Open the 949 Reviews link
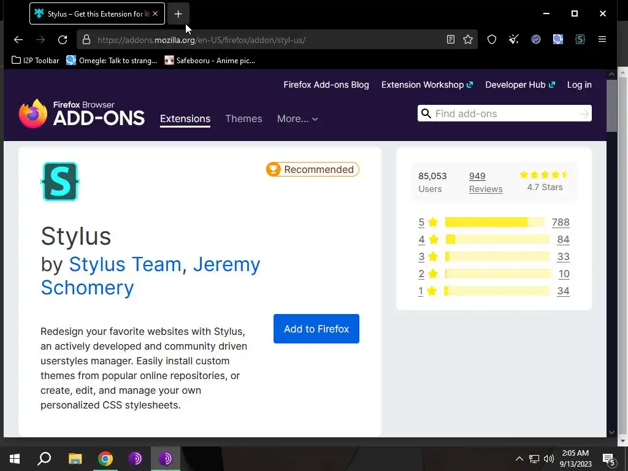 tap(486, 182)
